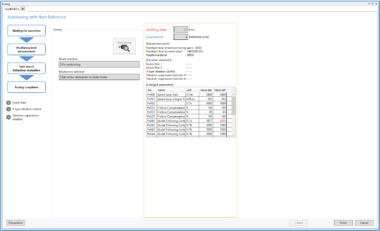This screenshot has width=380, height=231.
Task: Click the Notch filter indicator circle
Action: click(8, 103)
